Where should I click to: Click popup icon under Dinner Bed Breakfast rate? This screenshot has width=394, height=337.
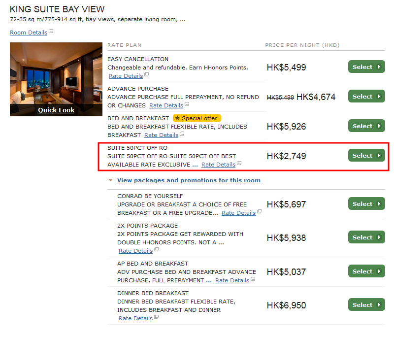[156, 318]
